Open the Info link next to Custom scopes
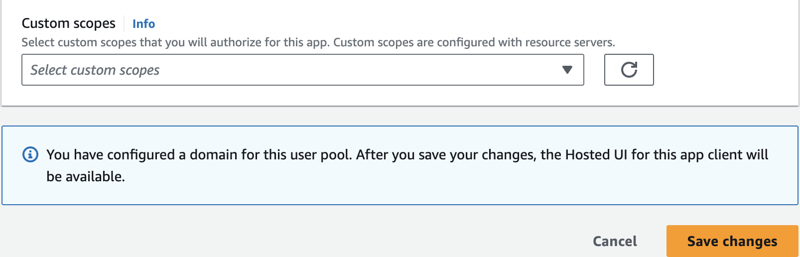The height and width of the screenshot is (257, 800). click(143, 23)
